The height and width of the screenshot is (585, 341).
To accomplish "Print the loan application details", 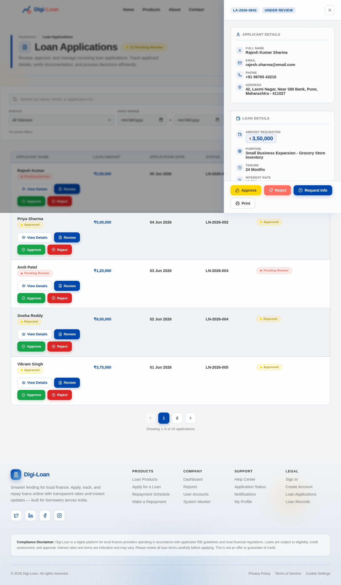I will [243, 203].
